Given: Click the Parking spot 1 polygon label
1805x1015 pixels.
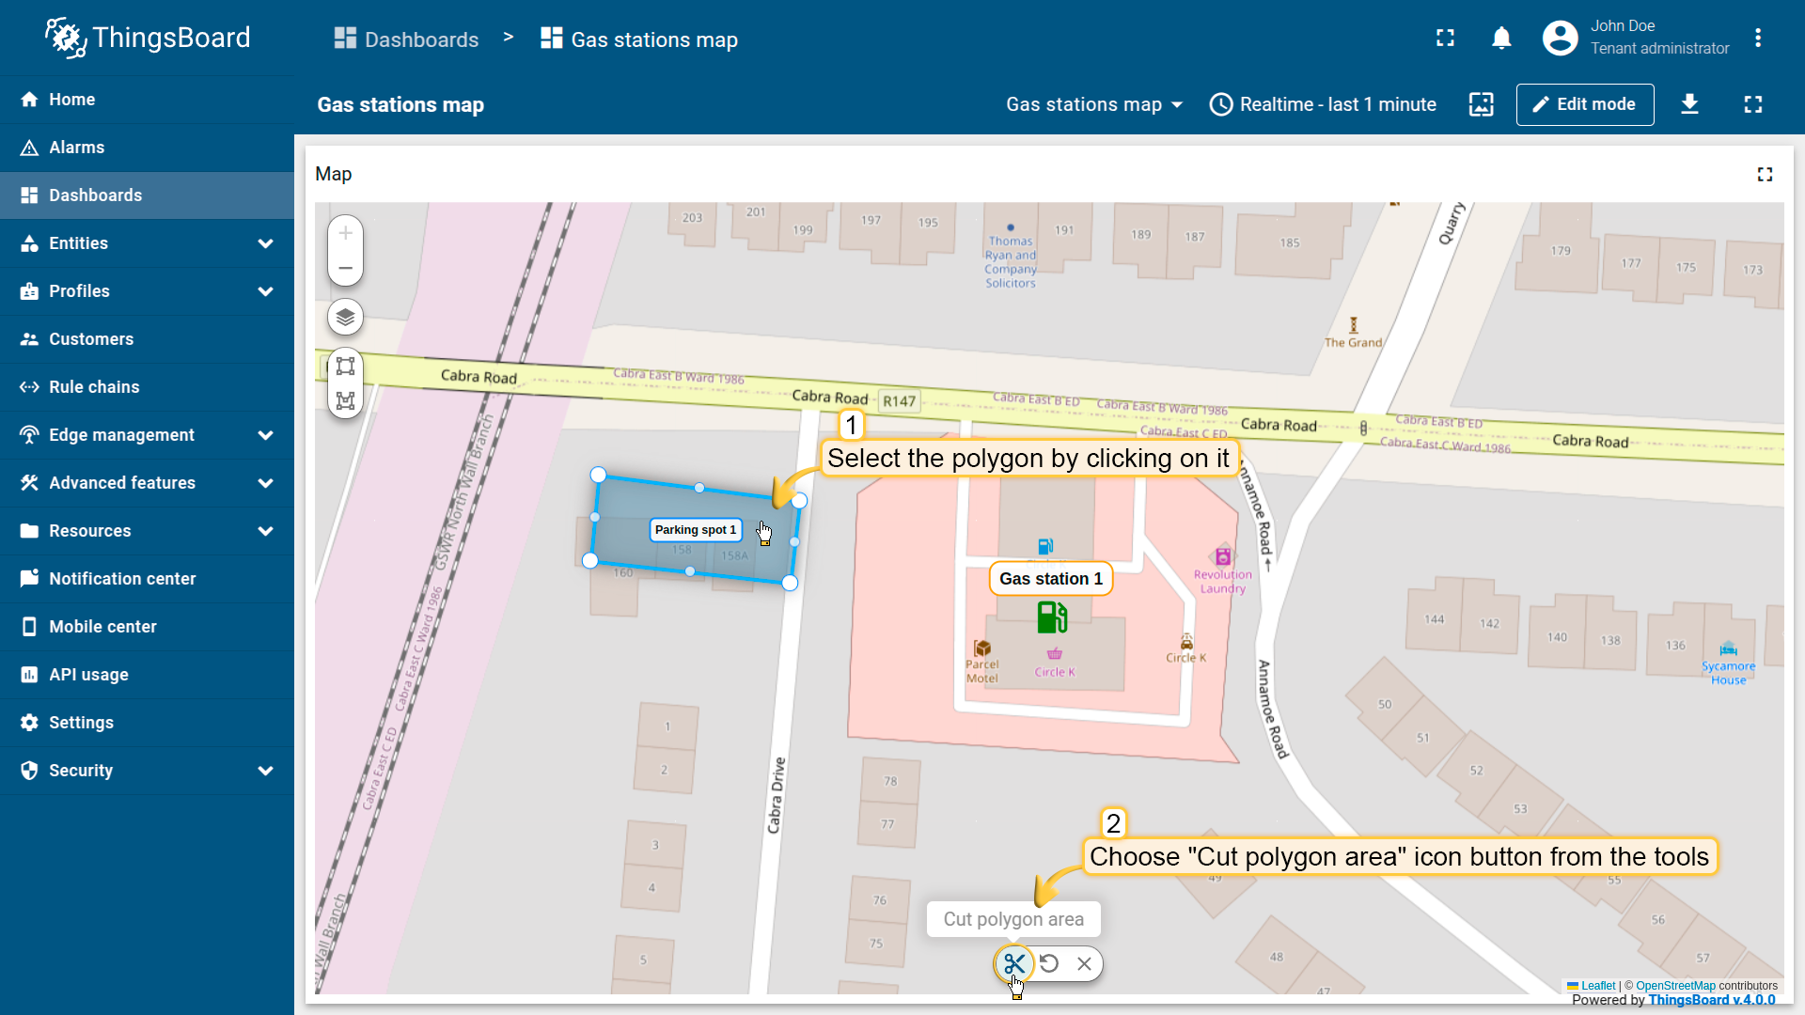Looking at the screenshot, I should pos(695,530).
